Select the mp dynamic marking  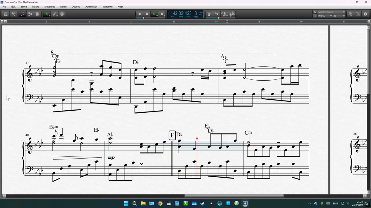pos(111,158)
